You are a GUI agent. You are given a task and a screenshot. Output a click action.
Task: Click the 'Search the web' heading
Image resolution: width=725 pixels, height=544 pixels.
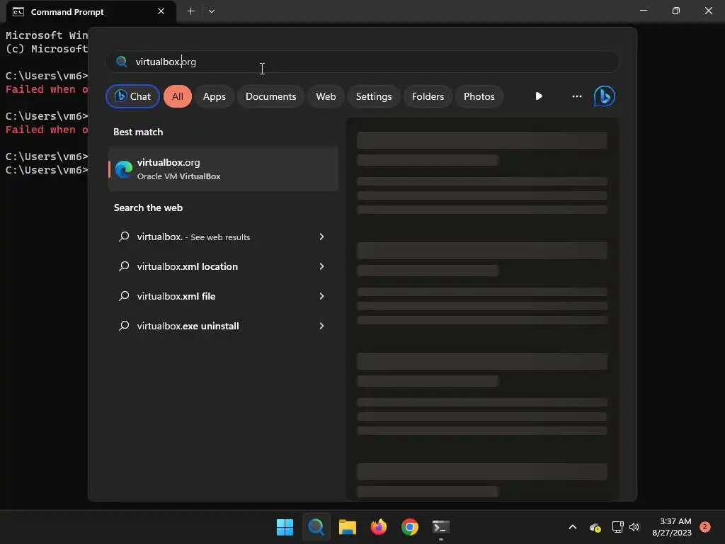(x=148, y=208)
